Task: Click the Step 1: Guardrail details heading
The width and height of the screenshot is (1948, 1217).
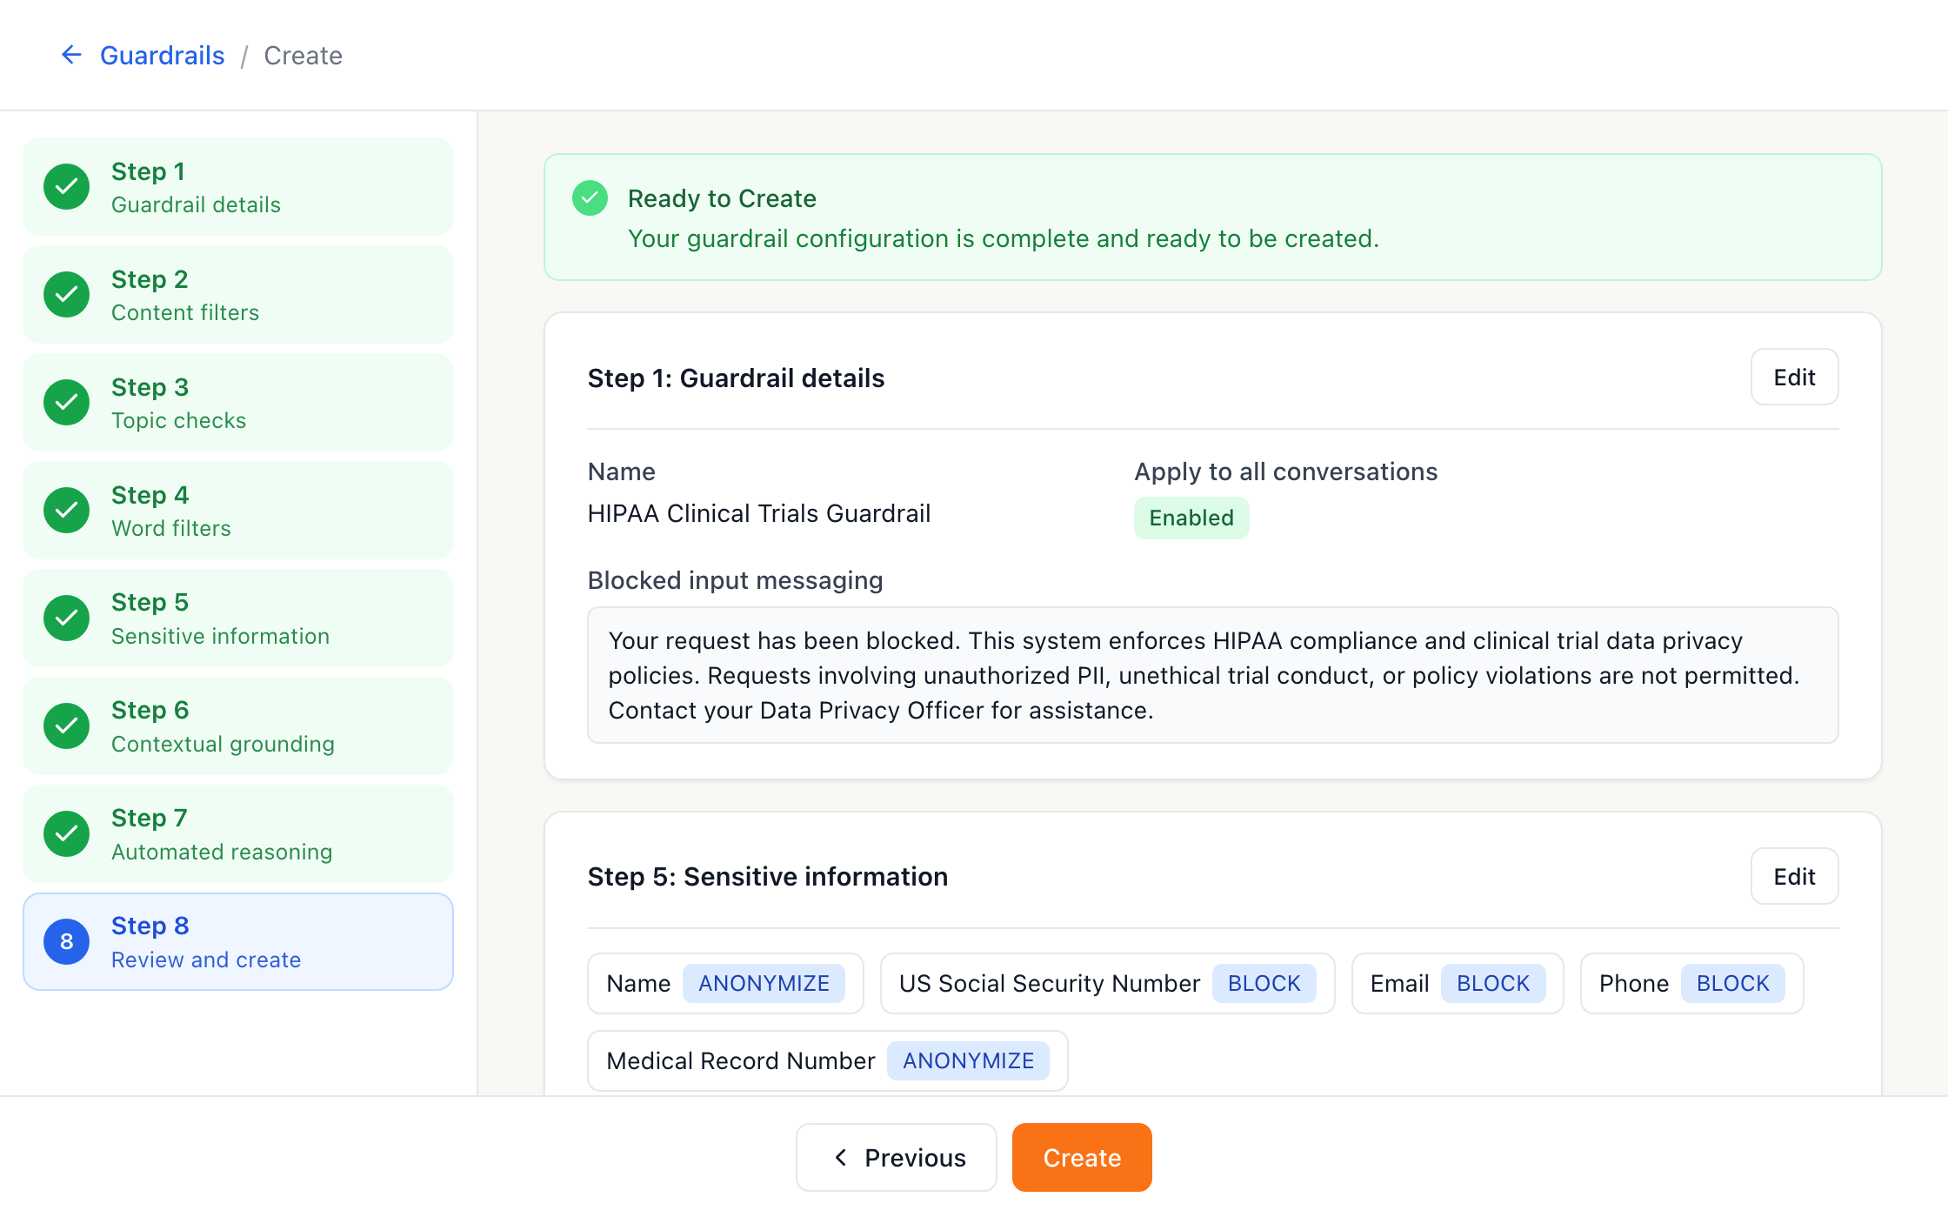Action: pos(736,378)
